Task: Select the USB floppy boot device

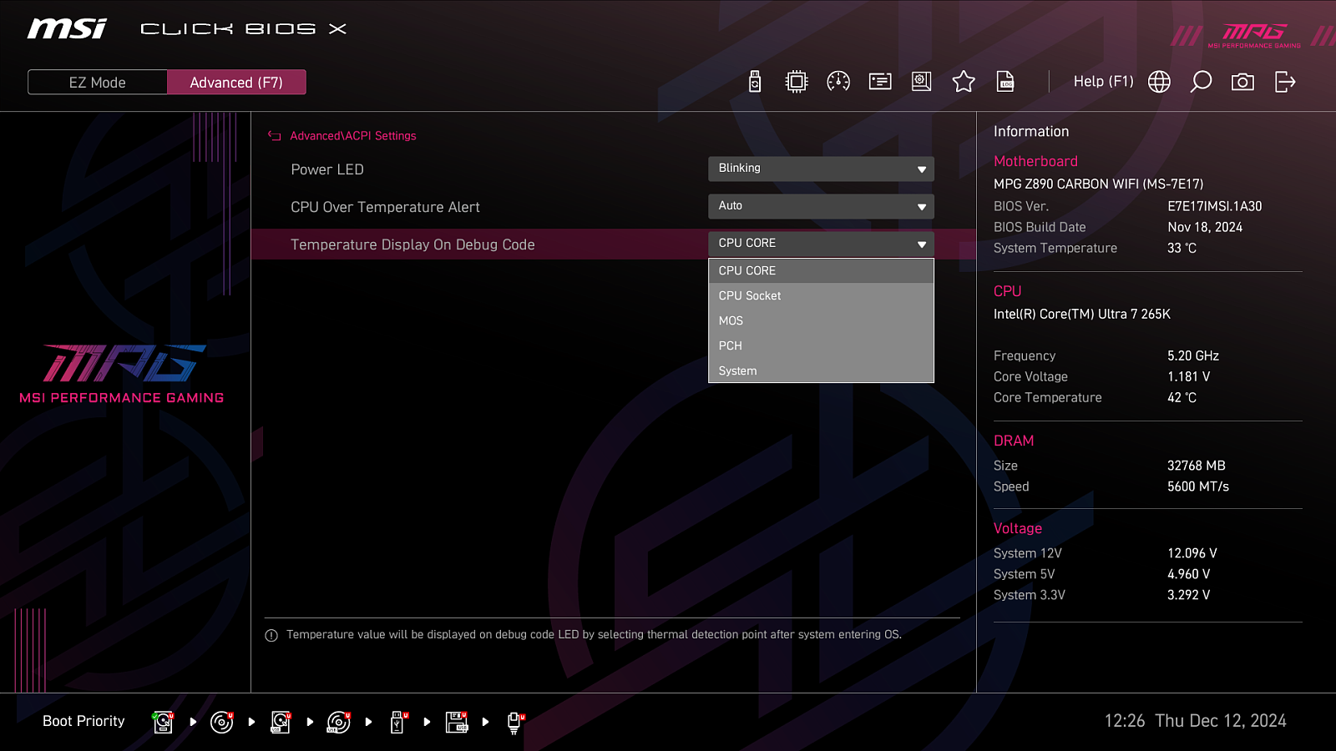Action: click(x=457, y=722)
